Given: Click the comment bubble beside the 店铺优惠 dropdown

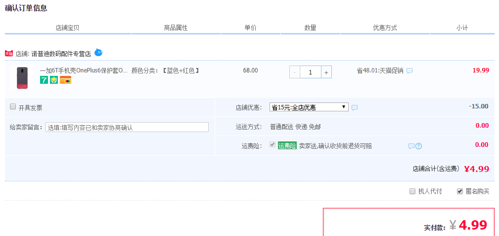Looking at the screenshot, I should pyautogui.click(x=355, y=107).
